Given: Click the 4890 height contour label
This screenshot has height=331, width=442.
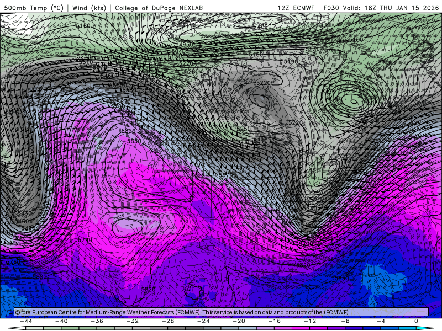Looking at the screenshot, I should tap(265, 26).
